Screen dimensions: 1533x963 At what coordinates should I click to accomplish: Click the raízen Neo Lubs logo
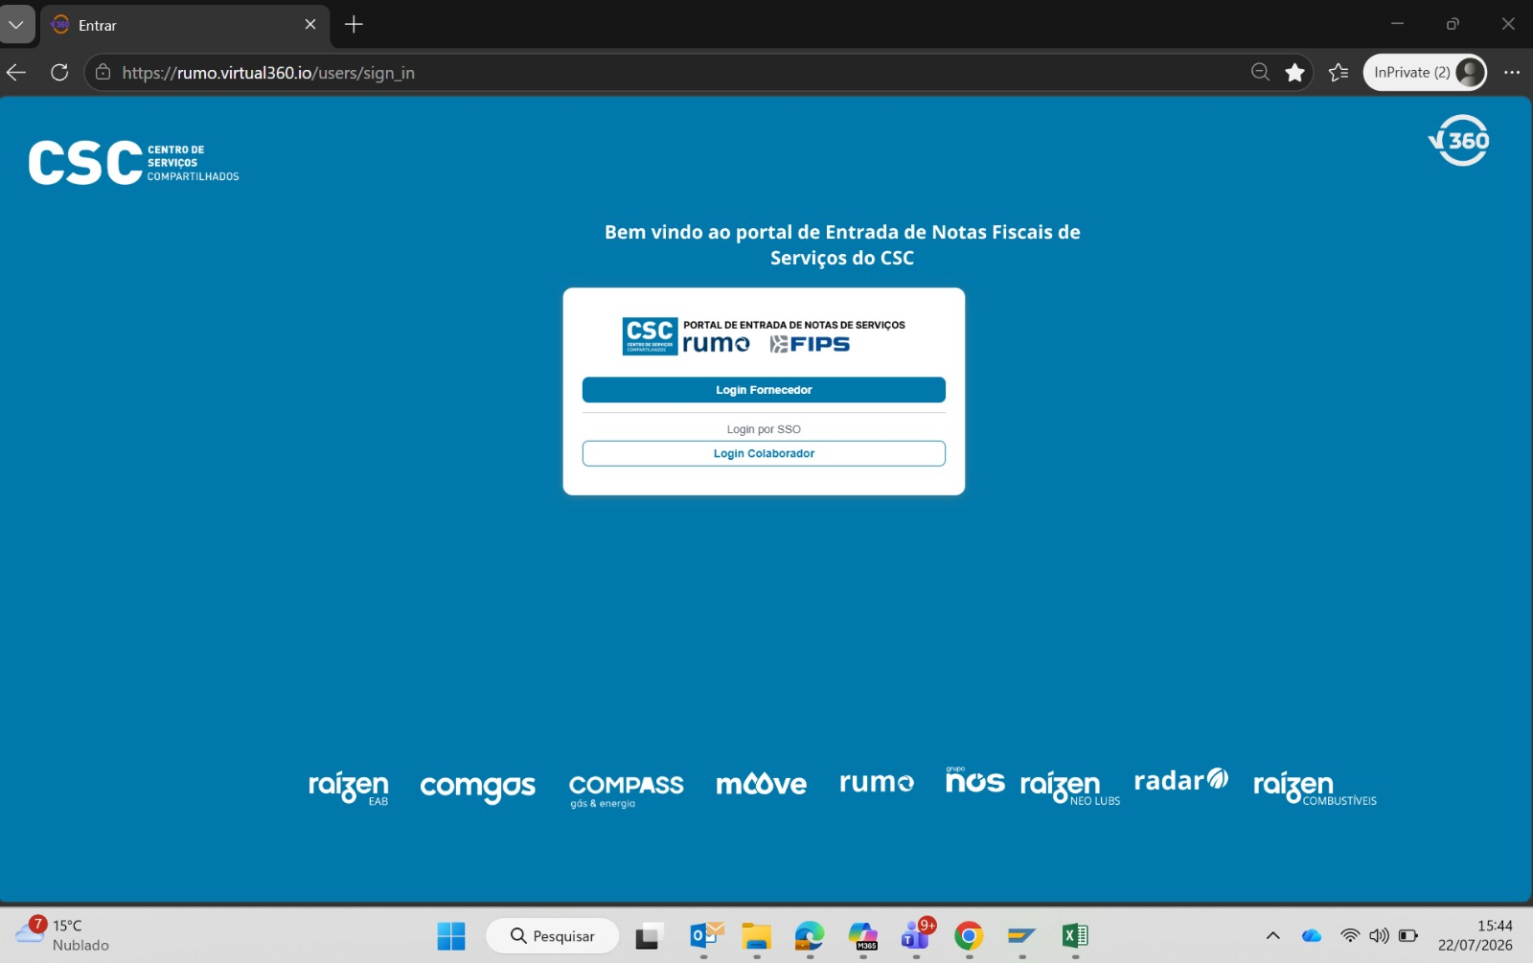point(1070,787)
